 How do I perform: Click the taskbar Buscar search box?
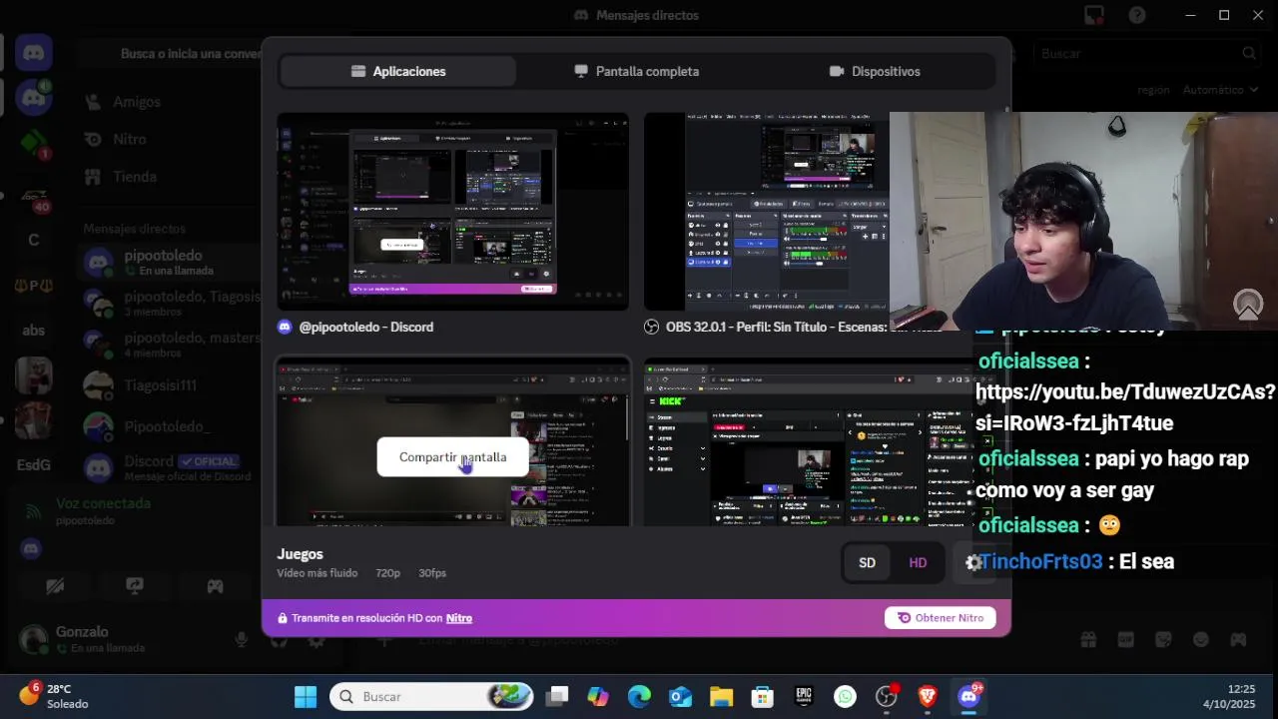(431, 696)
